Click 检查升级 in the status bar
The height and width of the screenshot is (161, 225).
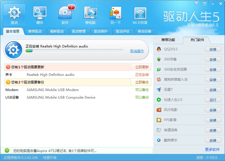tap(50, 158)
